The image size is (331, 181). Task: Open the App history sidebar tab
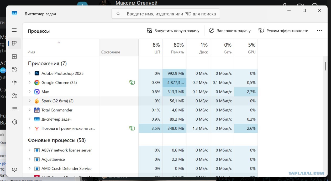click(x=14, y=70)
